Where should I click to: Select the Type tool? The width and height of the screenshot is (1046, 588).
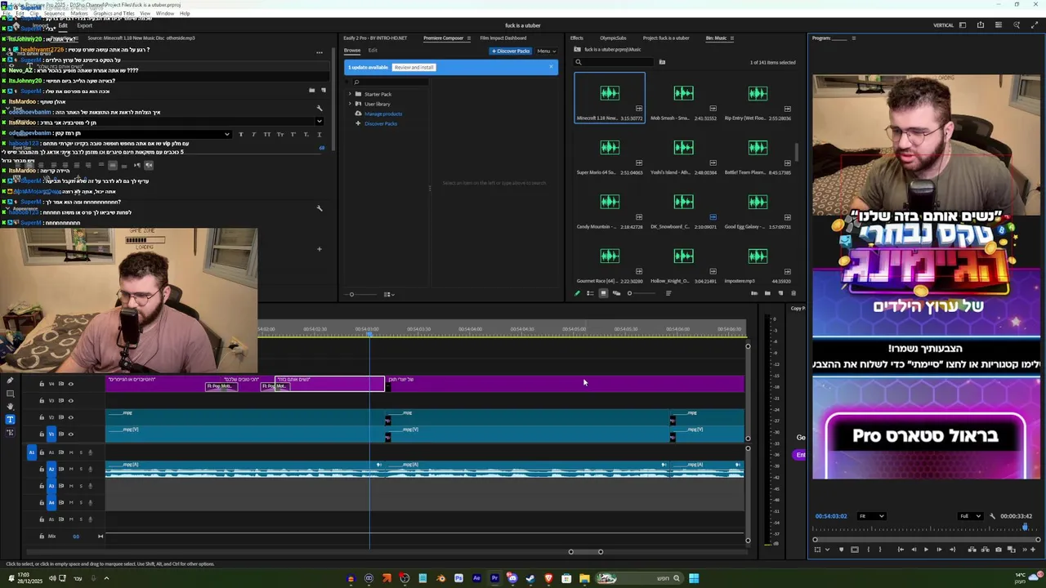pos(10,419)
